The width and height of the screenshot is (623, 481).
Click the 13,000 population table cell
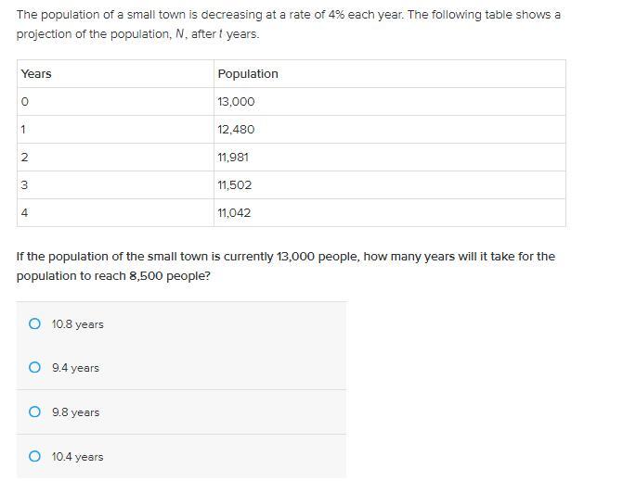point(390,102)
